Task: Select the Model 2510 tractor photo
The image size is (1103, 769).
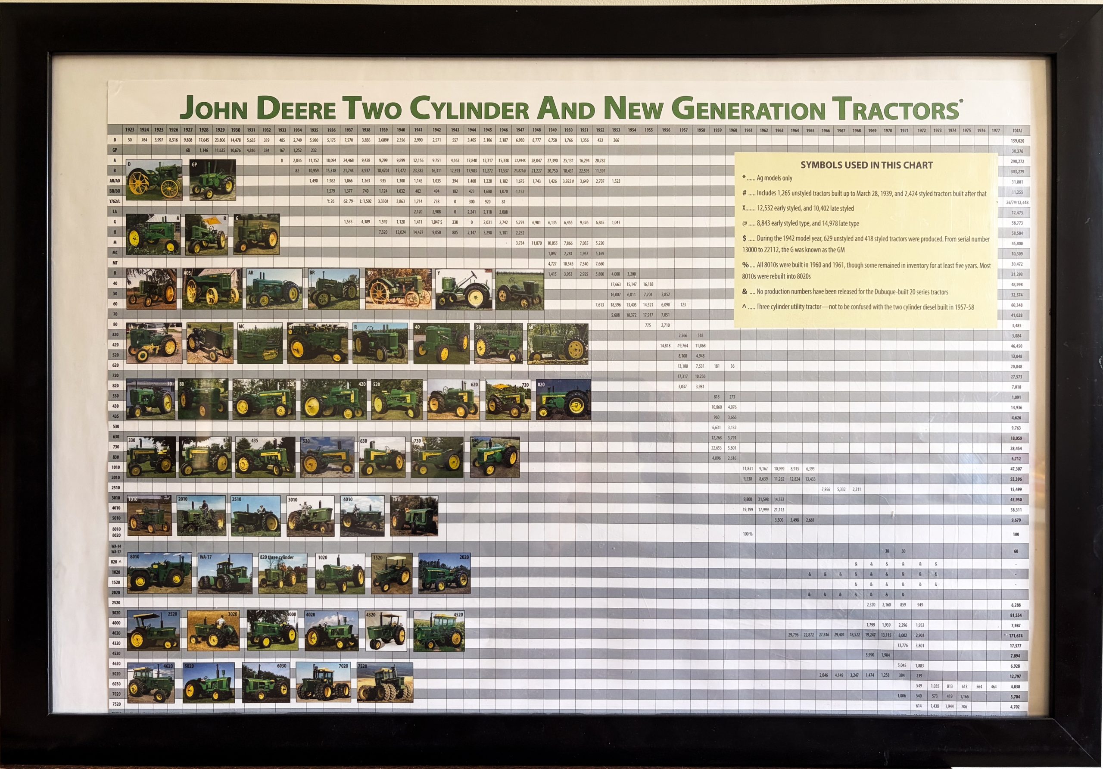Action: pyautogui.click(x=255, y=516)
